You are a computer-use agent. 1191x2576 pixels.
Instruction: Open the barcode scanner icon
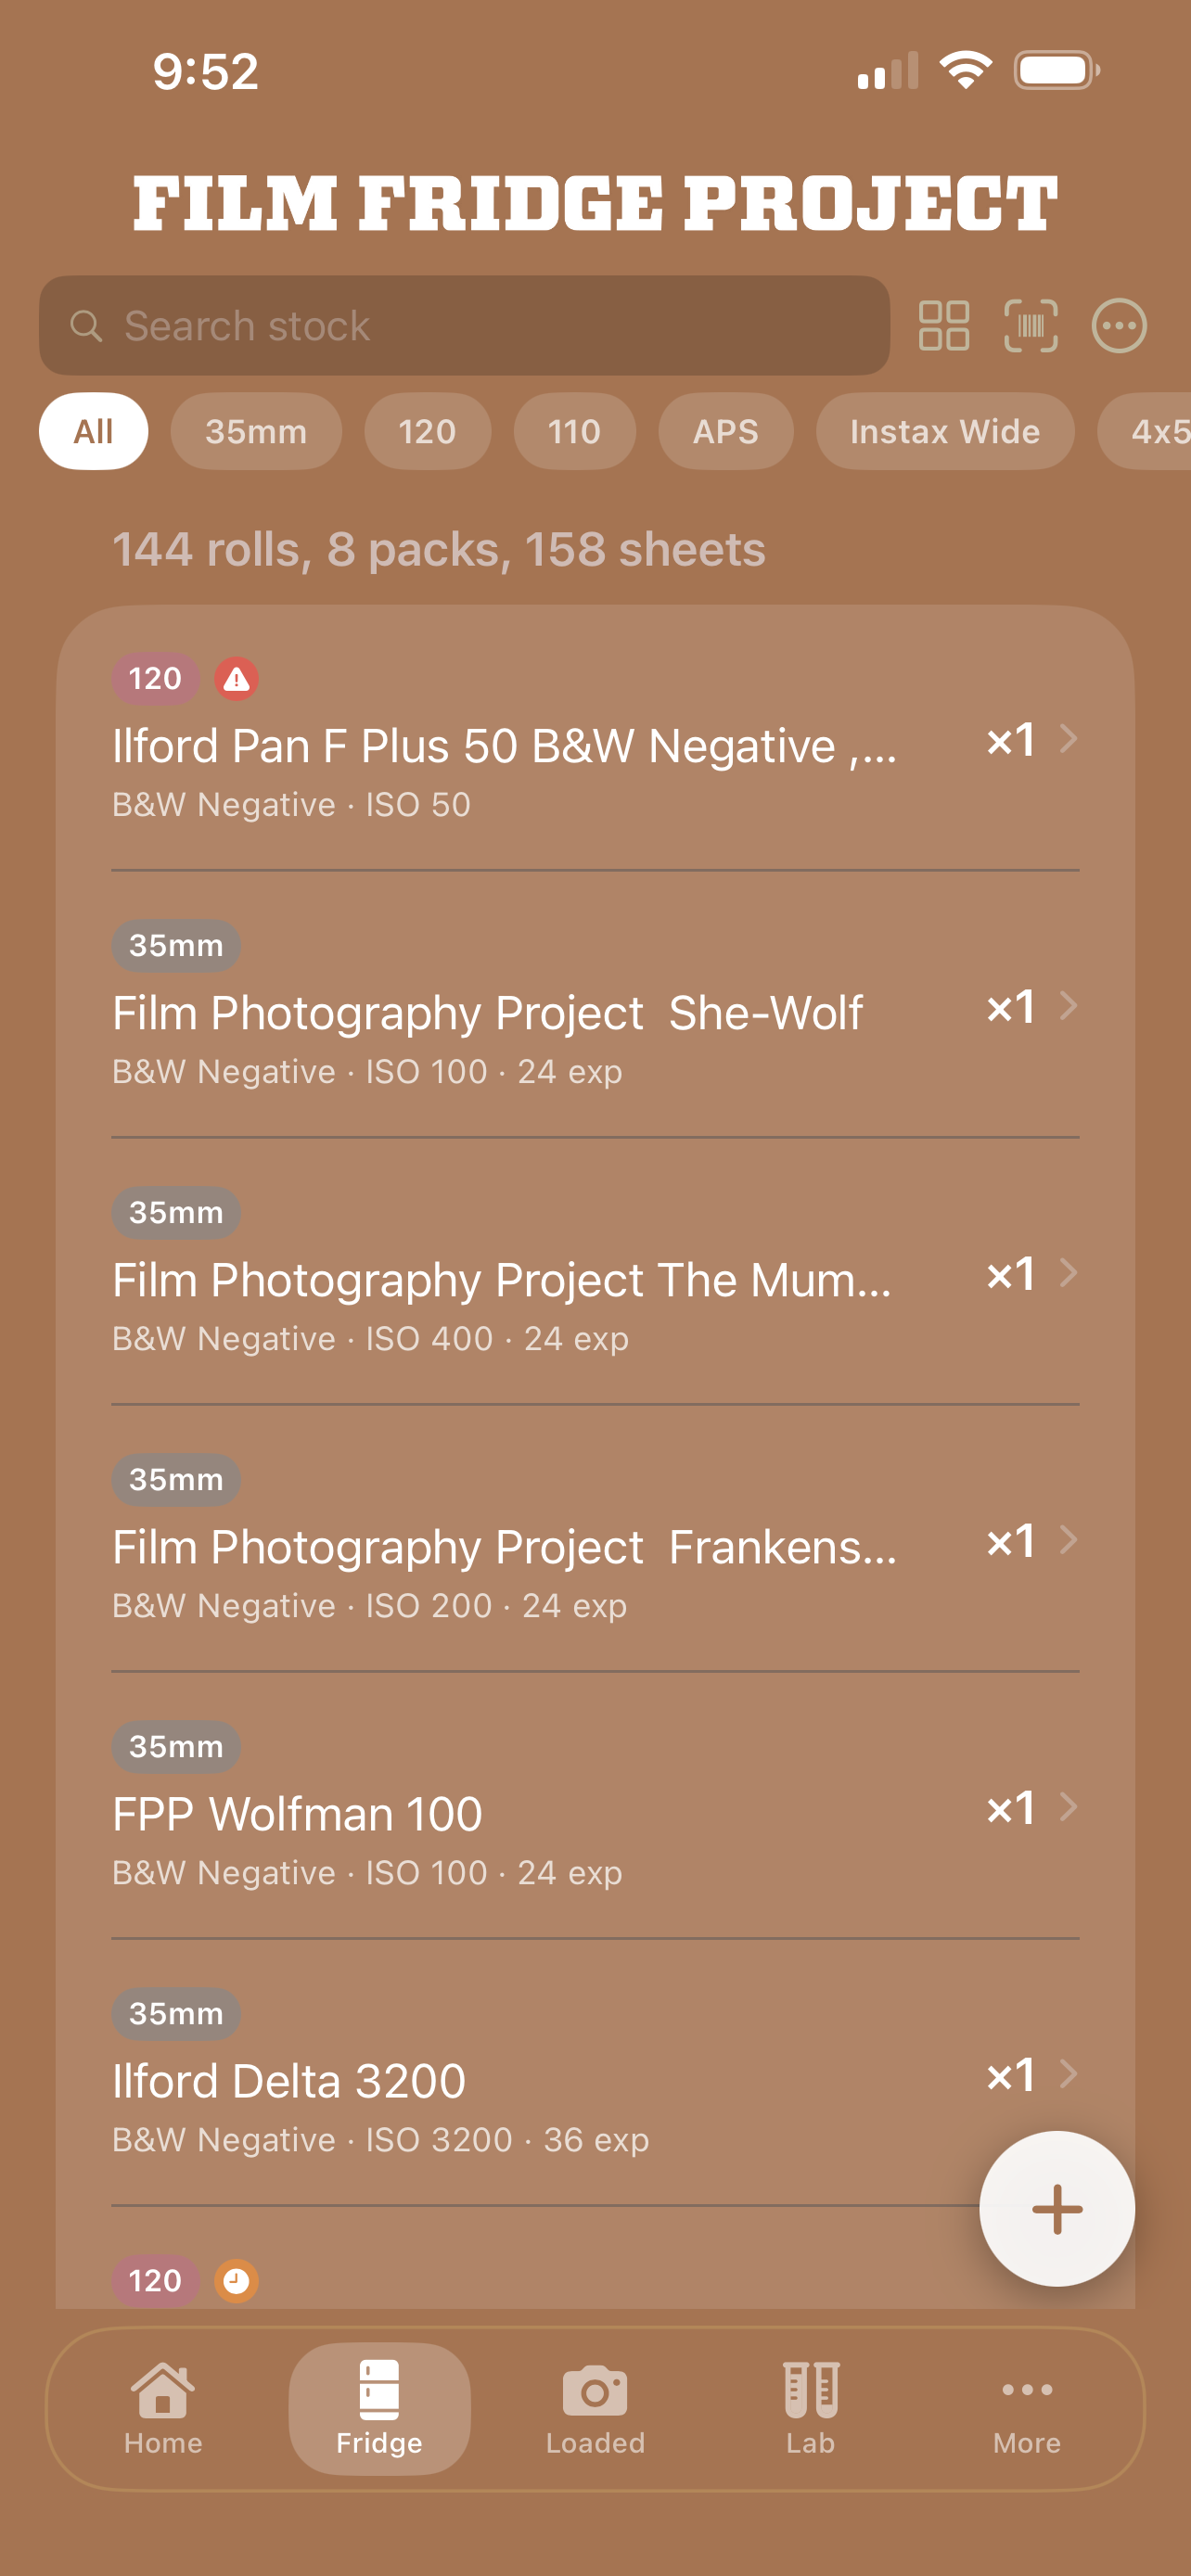coord(1030,326)
